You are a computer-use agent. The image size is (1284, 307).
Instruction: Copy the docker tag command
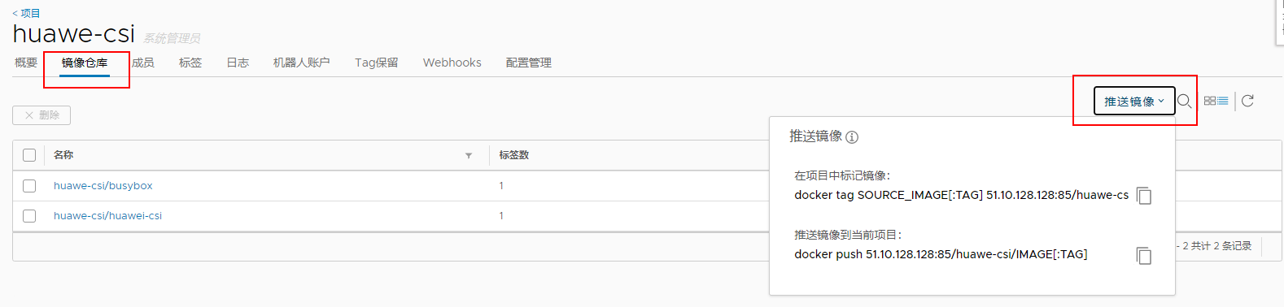(1144, 196)
